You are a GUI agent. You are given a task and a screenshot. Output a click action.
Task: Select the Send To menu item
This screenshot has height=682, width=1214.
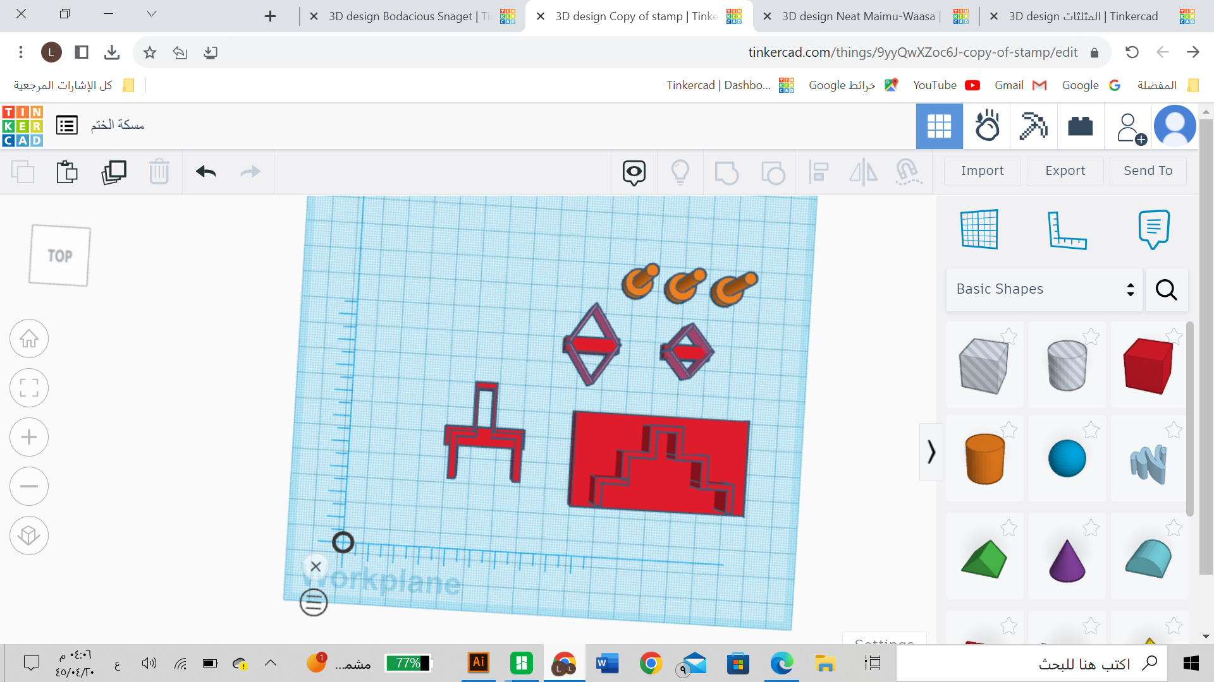pos(1148,170)
